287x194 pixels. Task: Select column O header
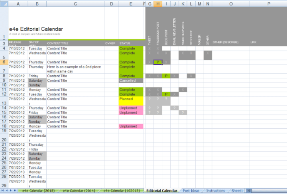pyautogui.click(x=231, y=4)
